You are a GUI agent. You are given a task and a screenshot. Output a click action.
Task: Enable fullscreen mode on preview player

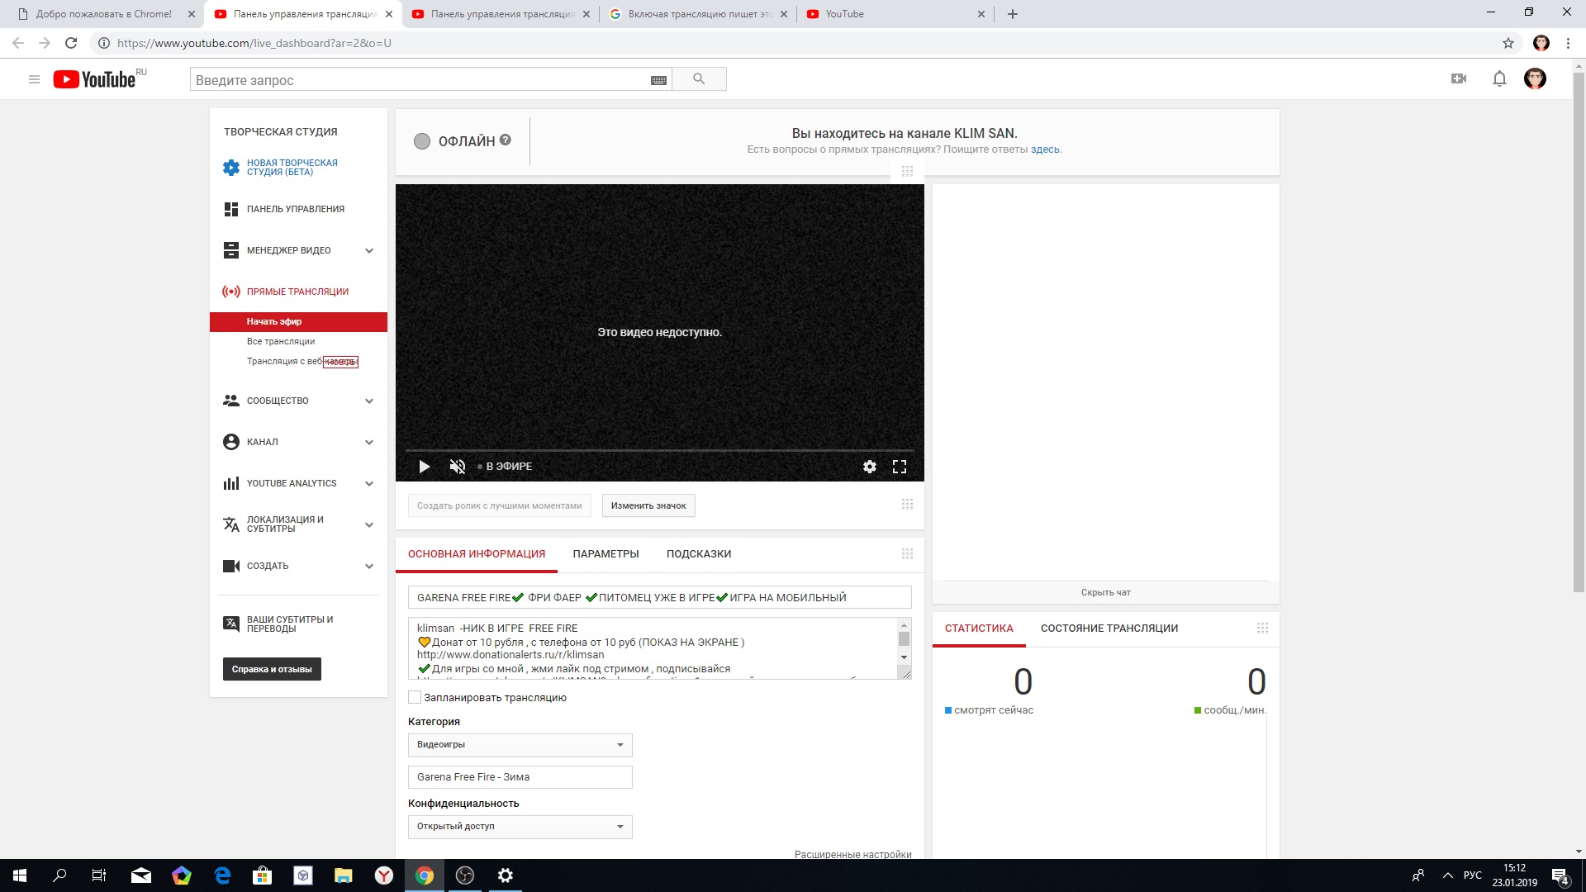899,466
